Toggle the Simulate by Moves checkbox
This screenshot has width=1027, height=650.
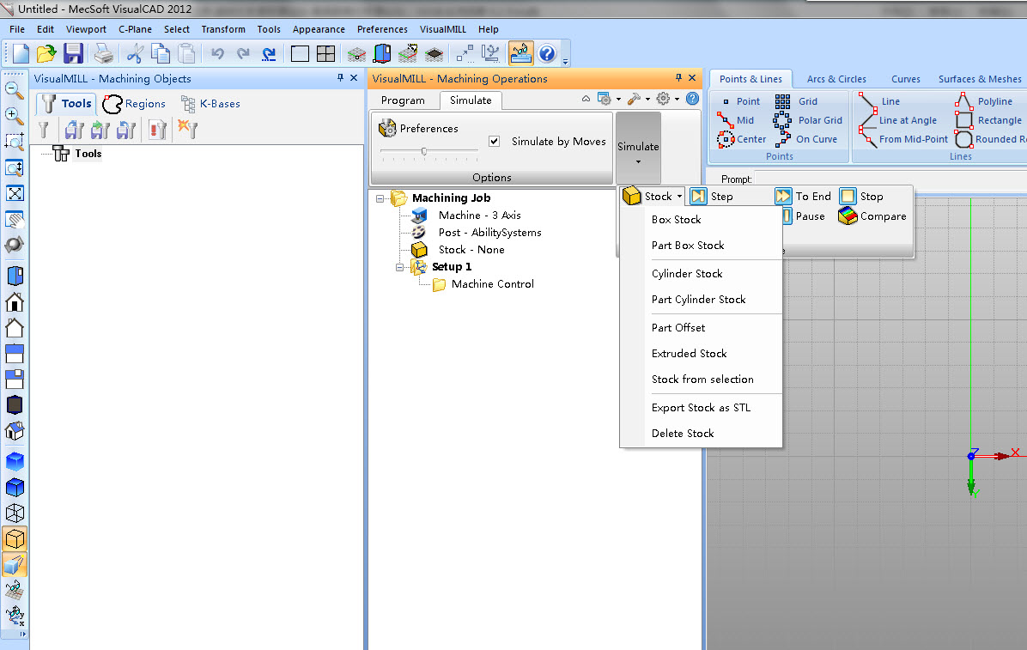point(495,142)
